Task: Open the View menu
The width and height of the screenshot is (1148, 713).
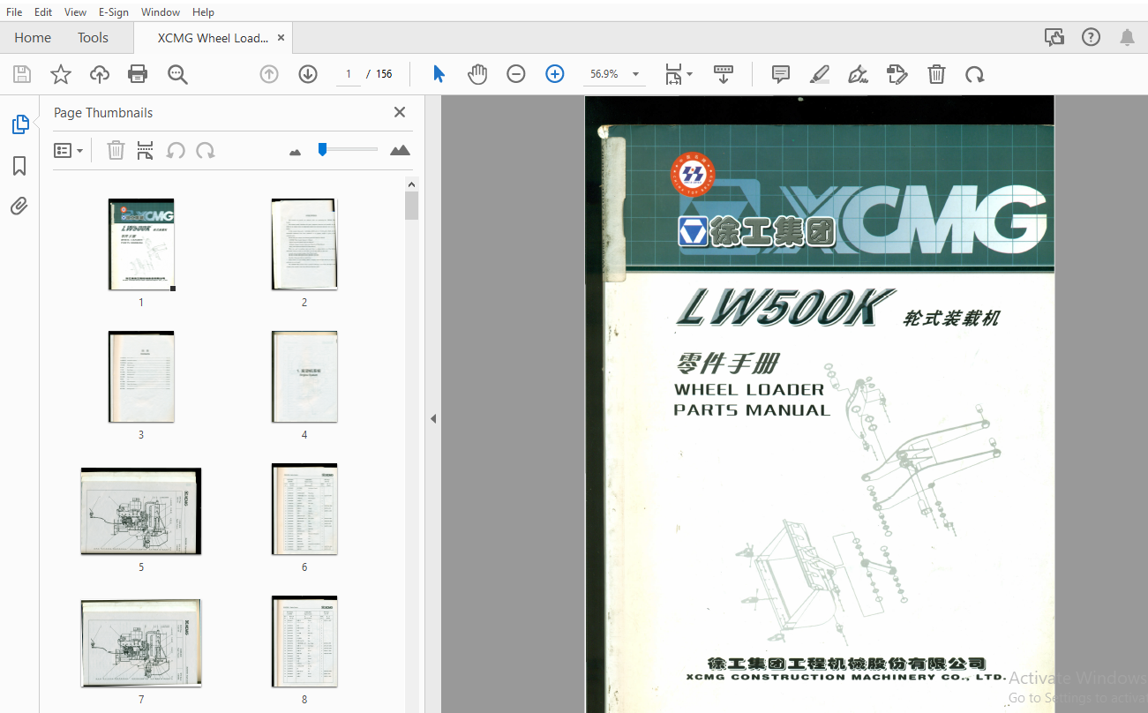Action: 76,12
